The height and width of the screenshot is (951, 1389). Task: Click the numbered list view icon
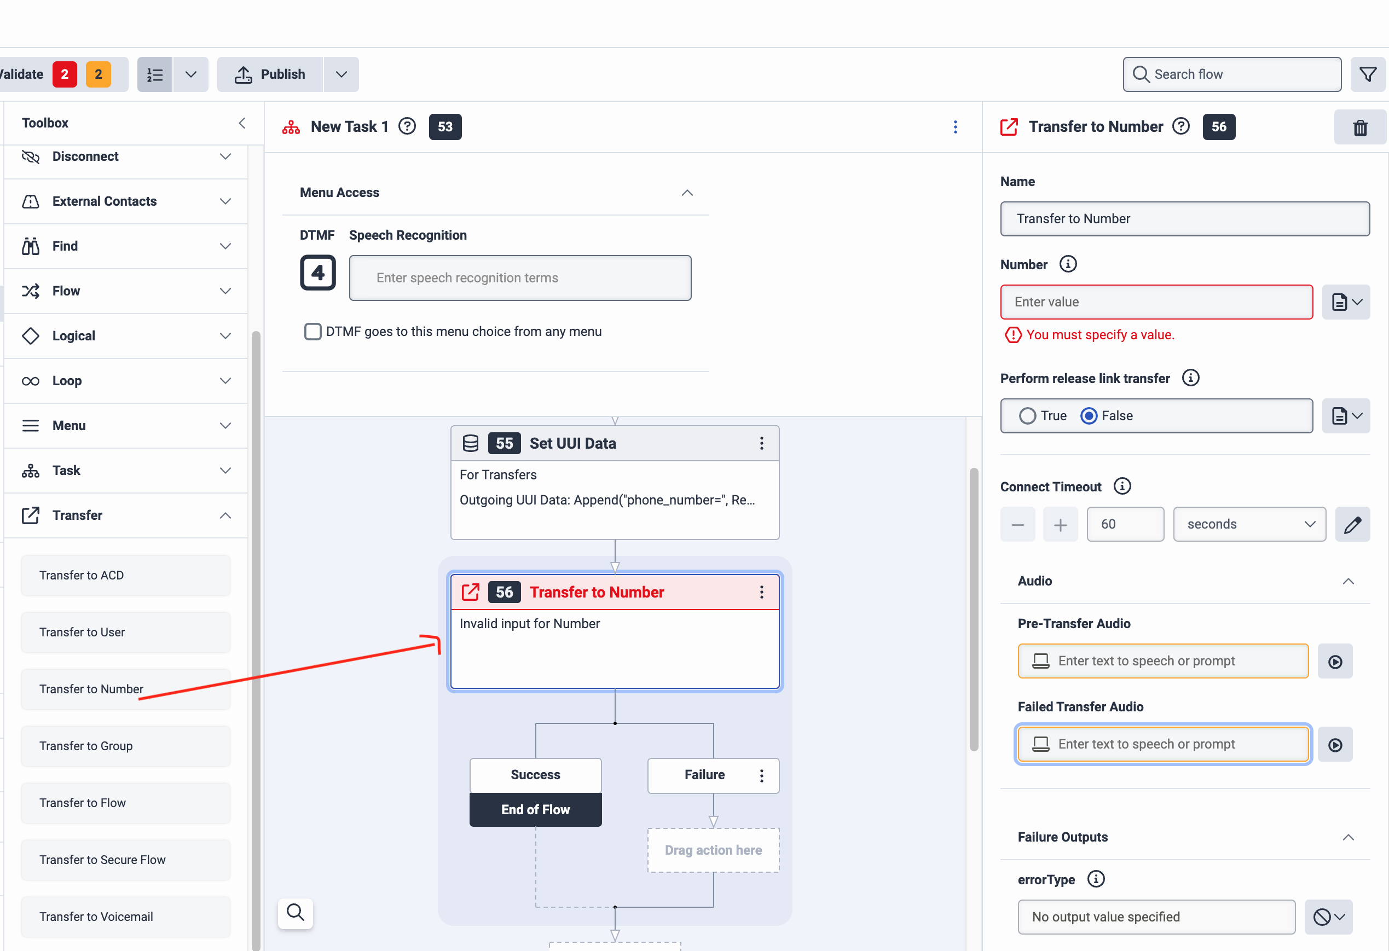pyautogui.click(x=155, y=74)
